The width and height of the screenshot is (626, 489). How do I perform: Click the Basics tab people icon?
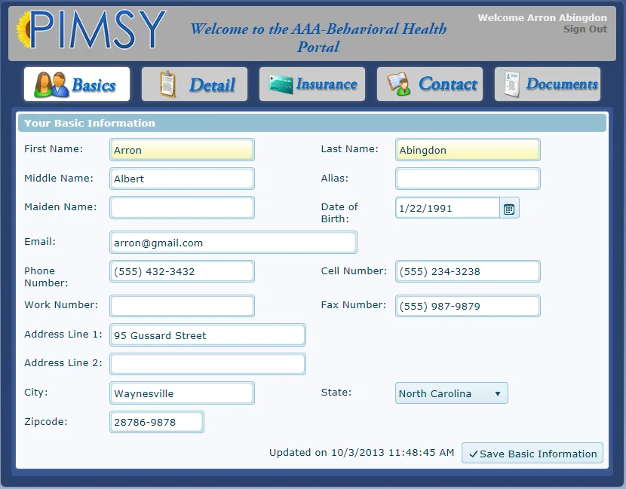pos(51,84)
